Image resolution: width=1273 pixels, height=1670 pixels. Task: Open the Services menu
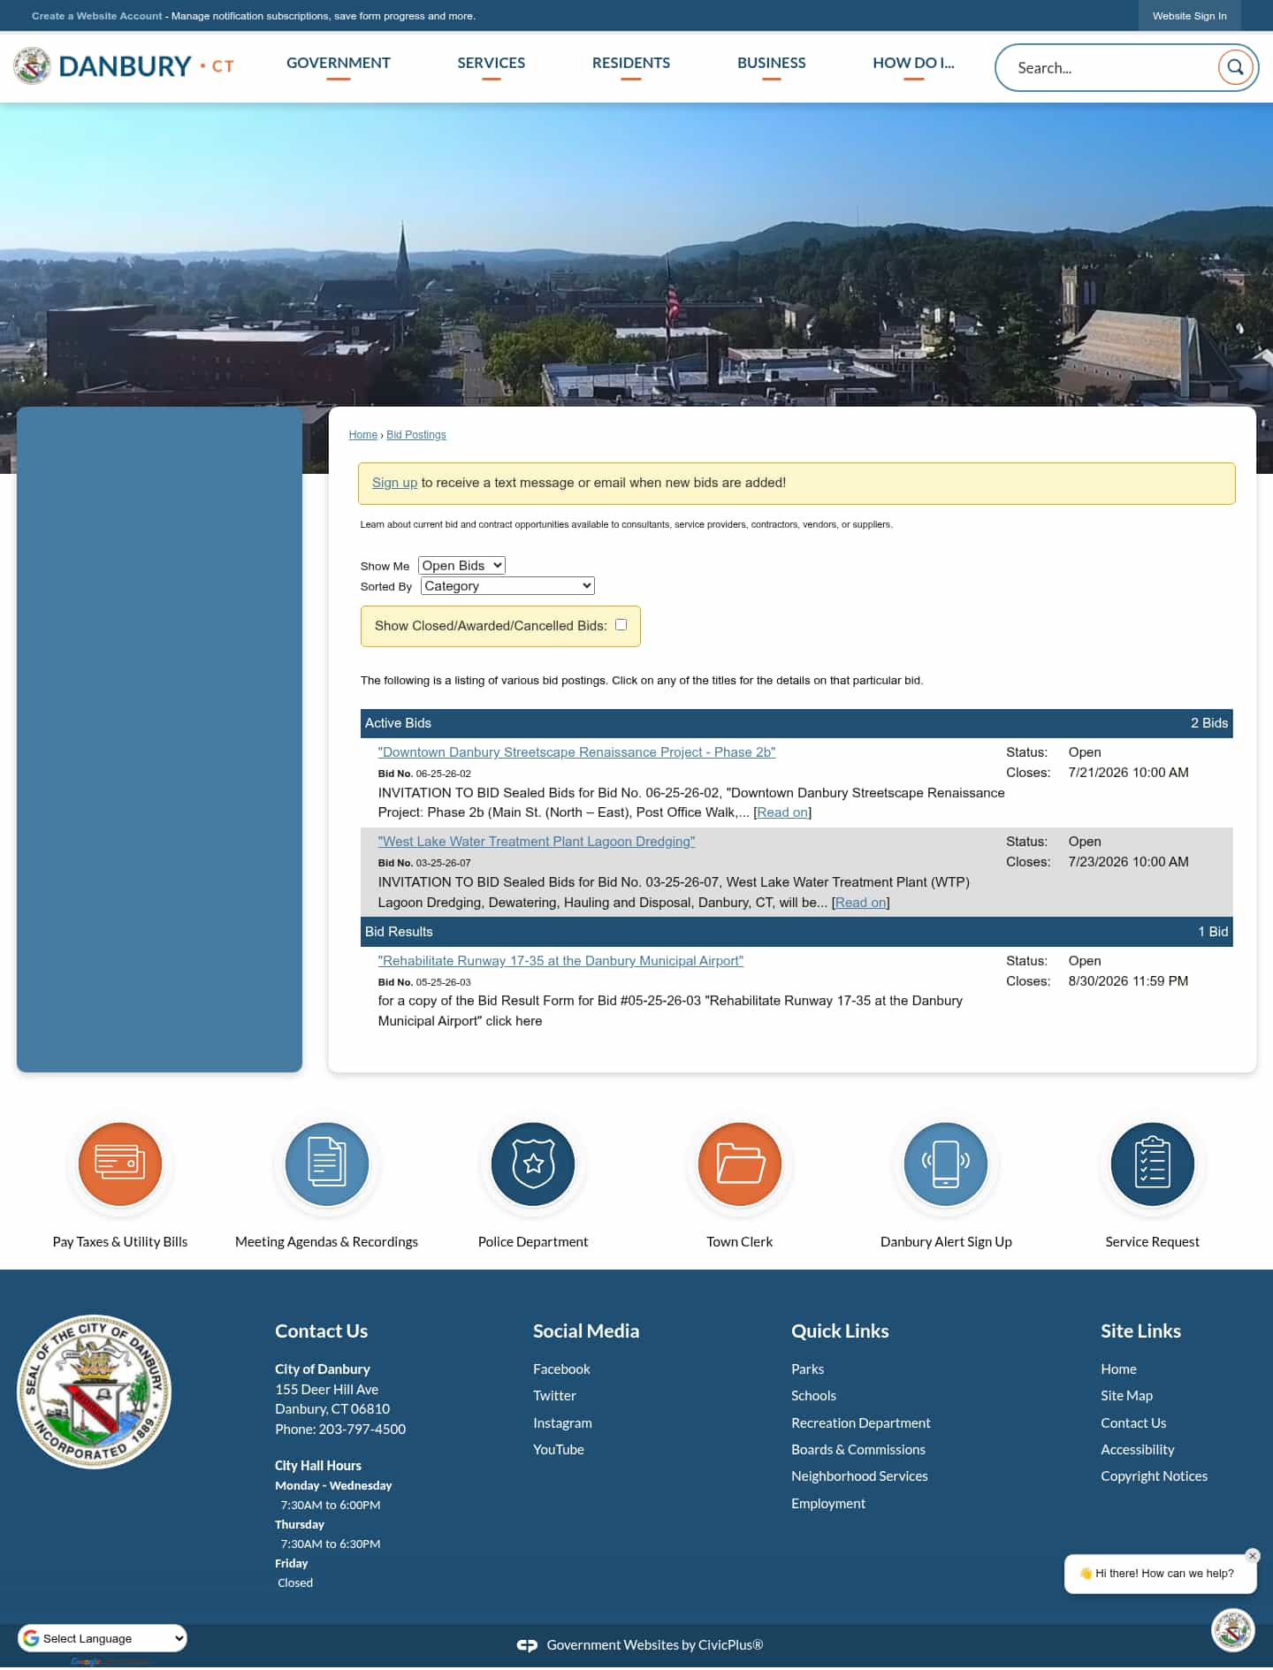pyautogui.click(x=492, y=63)
